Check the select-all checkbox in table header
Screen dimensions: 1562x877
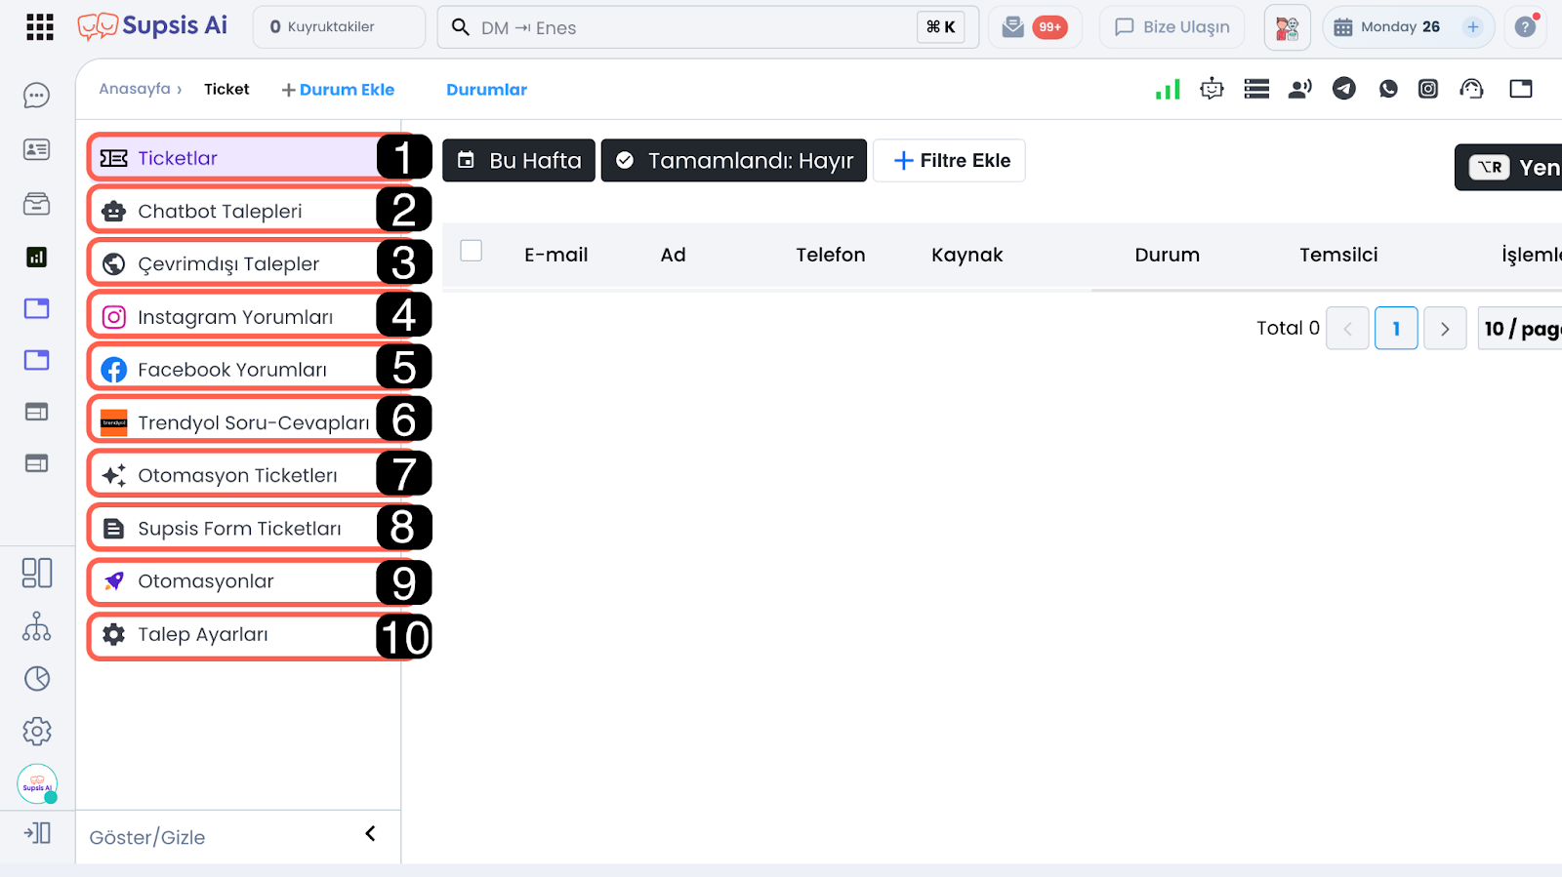(472, 251)
